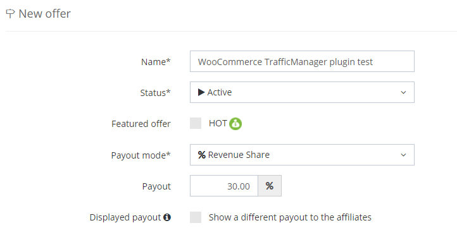This screenshot has width=457, height=235.
Task: Click the green money bag HOT icon
Action: (235, 124)
